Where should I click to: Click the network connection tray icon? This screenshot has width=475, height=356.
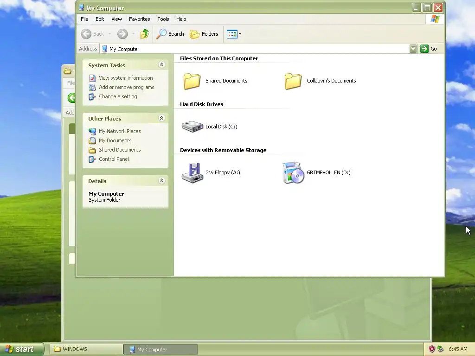441,350
